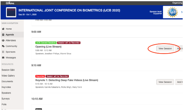This screenshot has width=194, height=111.
Task: Open the Surveys resource
Action: tap(6, 98)
